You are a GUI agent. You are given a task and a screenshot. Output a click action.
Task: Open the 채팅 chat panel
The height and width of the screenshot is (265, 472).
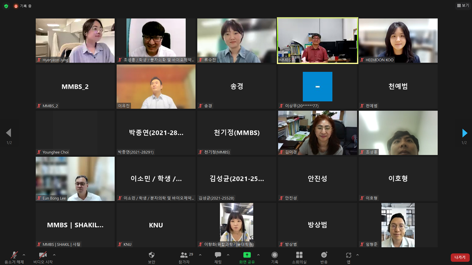(x=218, y=257)
